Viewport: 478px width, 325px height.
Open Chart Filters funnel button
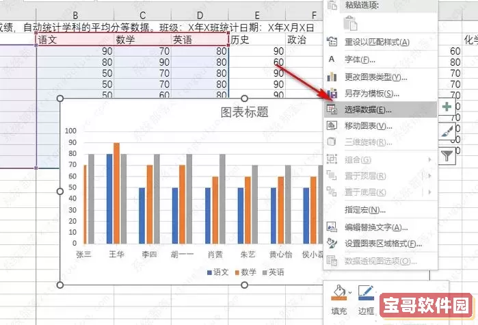447,157
